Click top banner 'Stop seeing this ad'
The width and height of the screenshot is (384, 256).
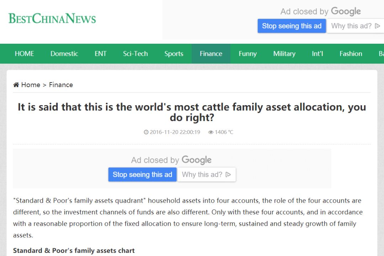click(292, 26)
